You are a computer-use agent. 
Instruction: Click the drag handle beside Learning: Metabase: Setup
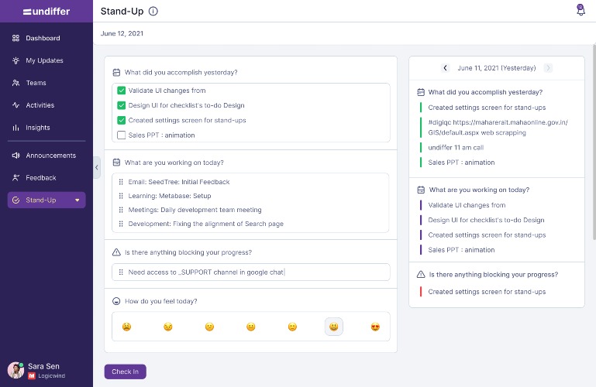(121, 196)
